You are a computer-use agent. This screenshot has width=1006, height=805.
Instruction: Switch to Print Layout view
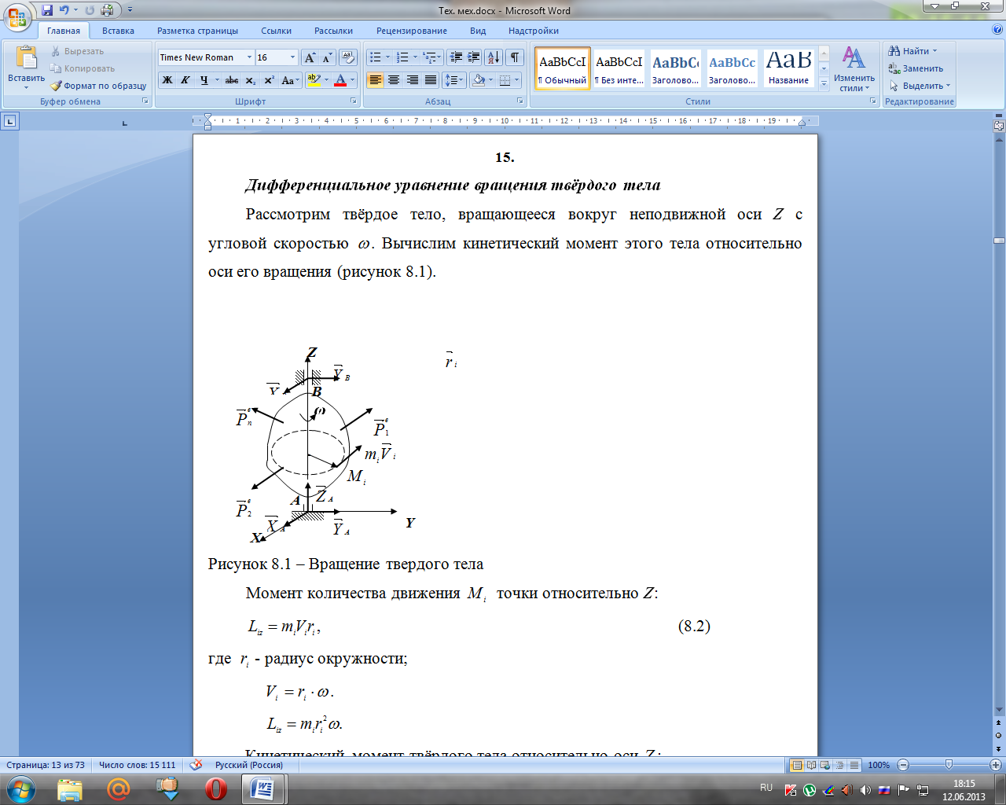798,765
